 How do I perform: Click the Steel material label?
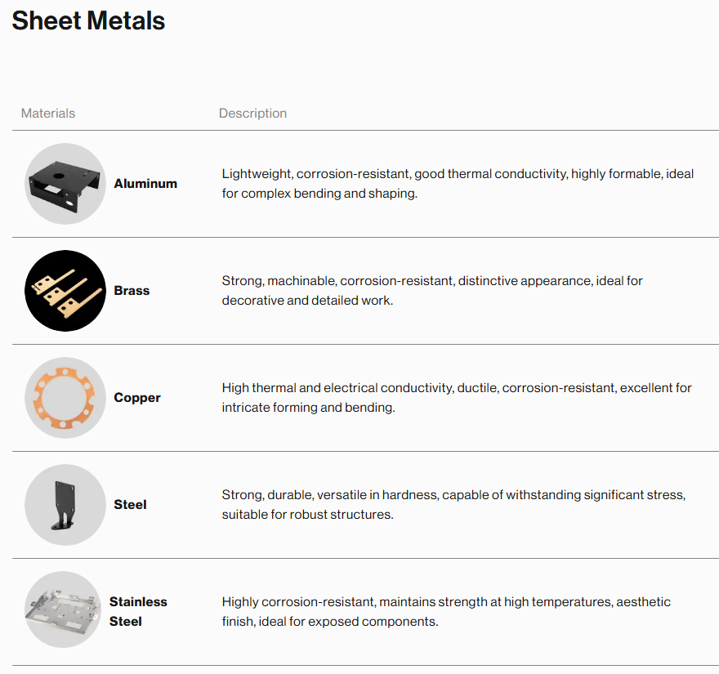tap(130, 505)
